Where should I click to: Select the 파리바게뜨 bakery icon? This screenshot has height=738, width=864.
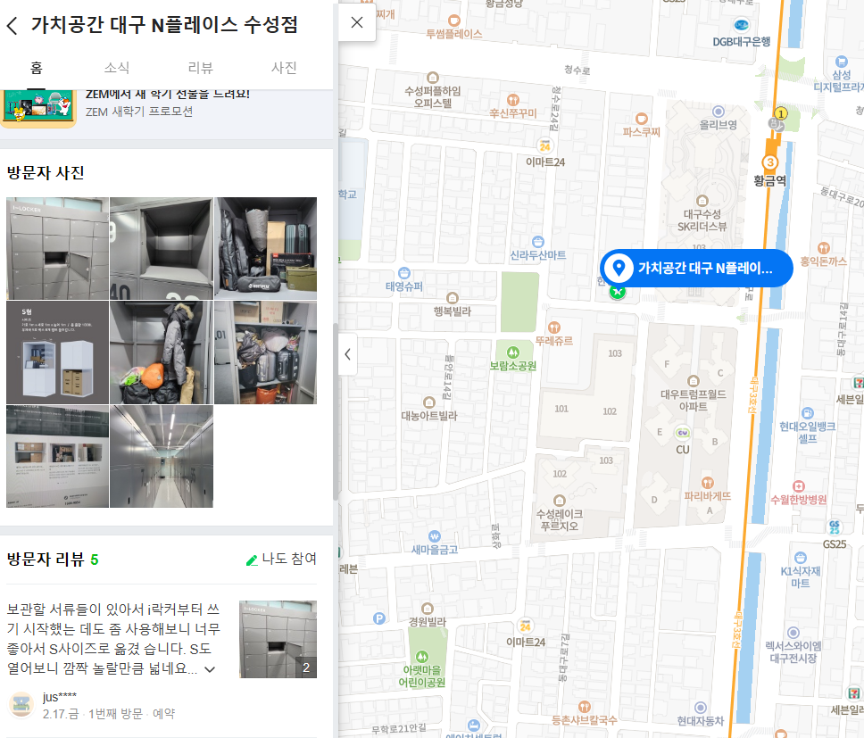coord(708,483)
